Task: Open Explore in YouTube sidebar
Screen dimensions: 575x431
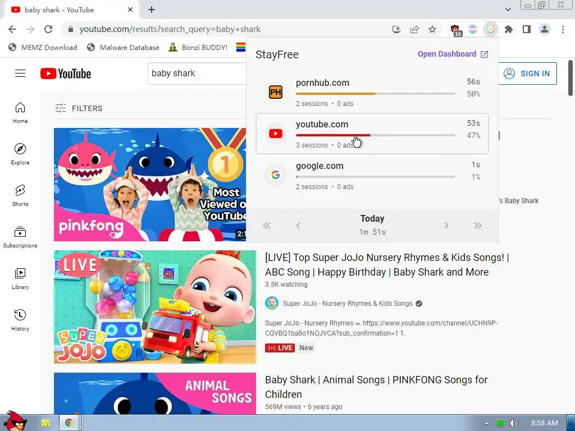Action: coord(20,154)
